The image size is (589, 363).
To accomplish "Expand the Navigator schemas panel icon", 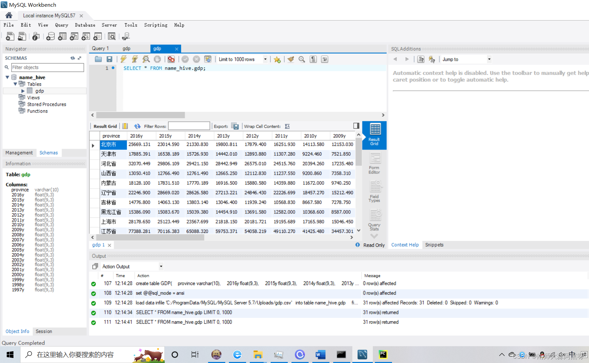I will coord(80,58).
